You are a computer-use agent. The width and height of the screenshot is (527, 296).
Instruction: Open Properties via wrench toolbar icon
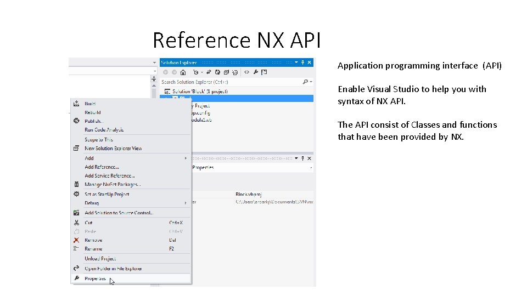point(256,72)
